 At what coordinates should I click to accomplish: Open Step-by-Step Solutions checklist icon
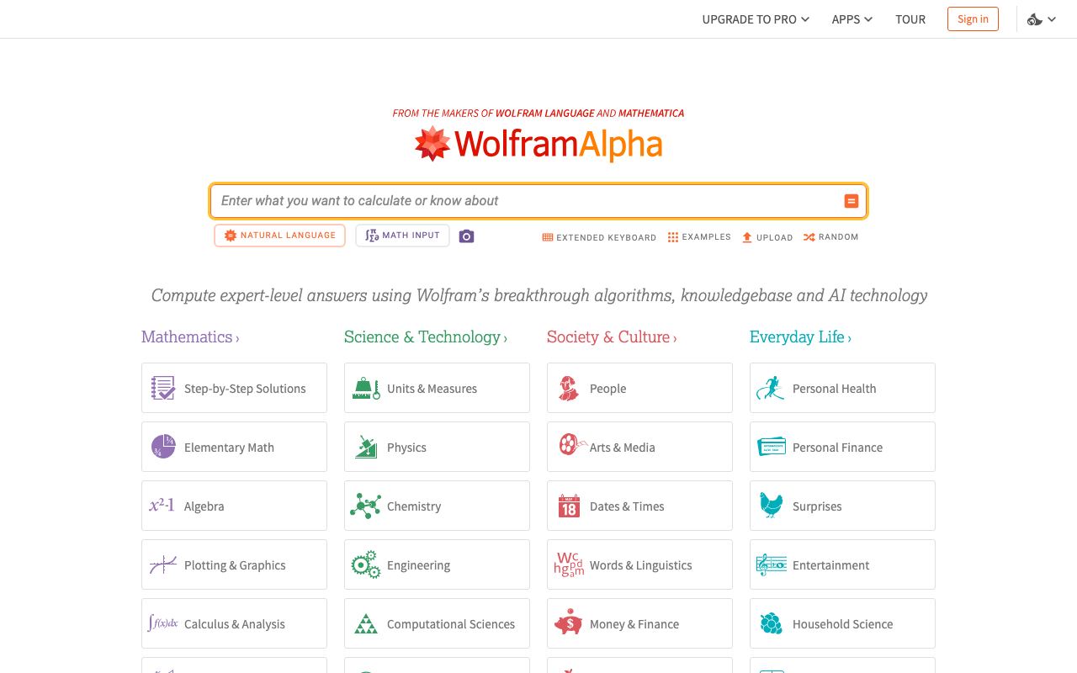click(163, 388)
